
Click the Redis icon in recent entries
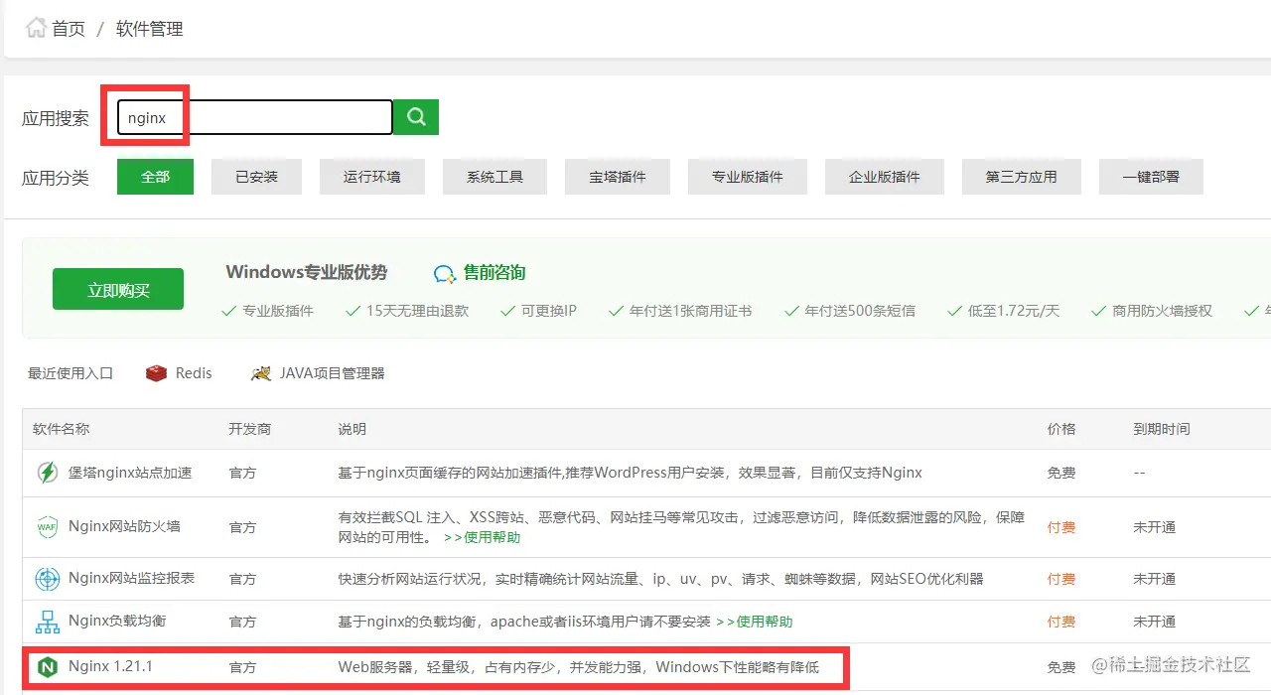156,373
